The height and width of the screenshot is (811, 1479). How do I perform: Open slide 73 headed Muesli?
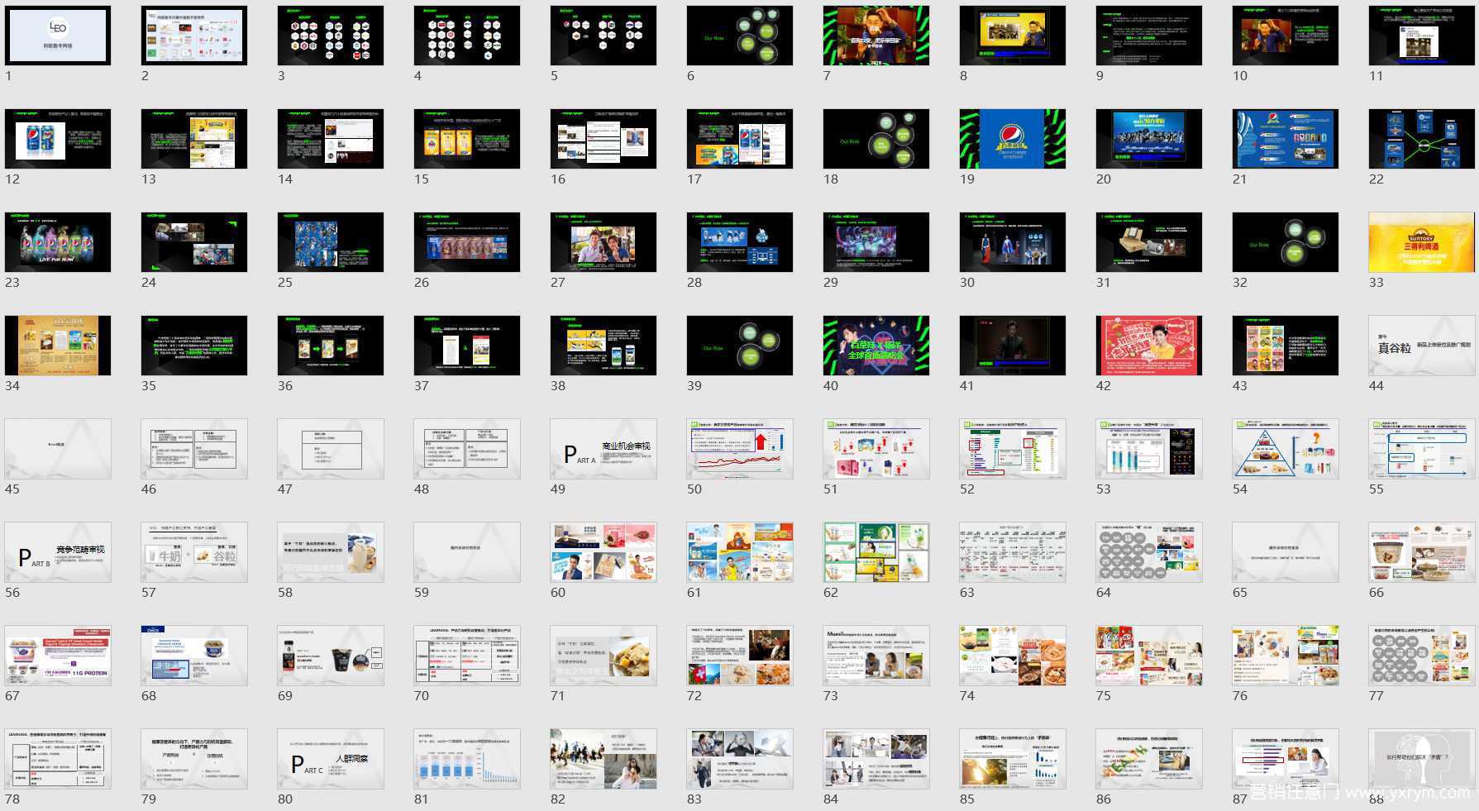pos(876,656)
